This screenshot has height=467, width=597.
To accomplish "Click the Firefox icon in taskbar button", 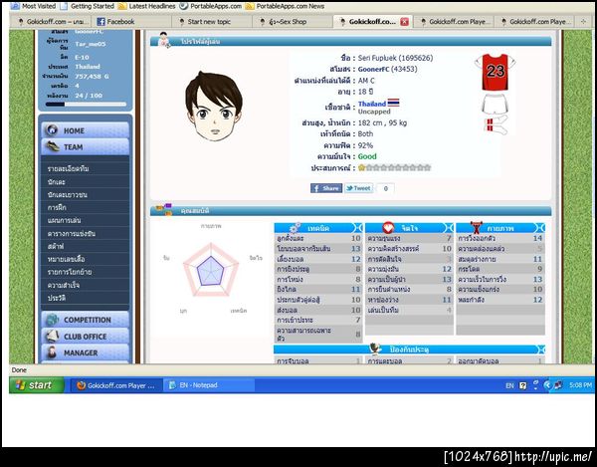I will pos(82,385).
